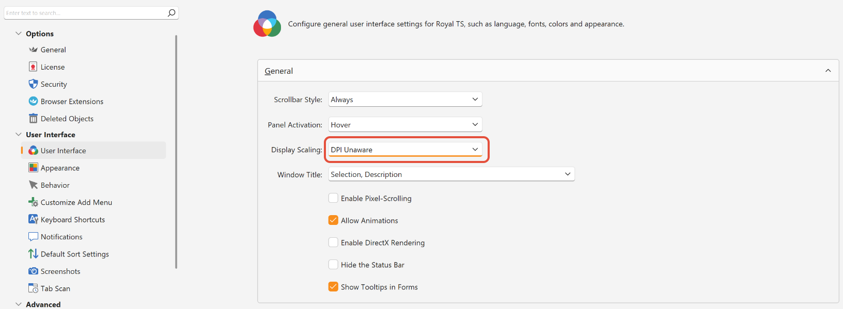Viewport: 843px width, 309px height.
Task: Enable Pixel-Scrolling checkbox
Action: [x=334, y=198]
